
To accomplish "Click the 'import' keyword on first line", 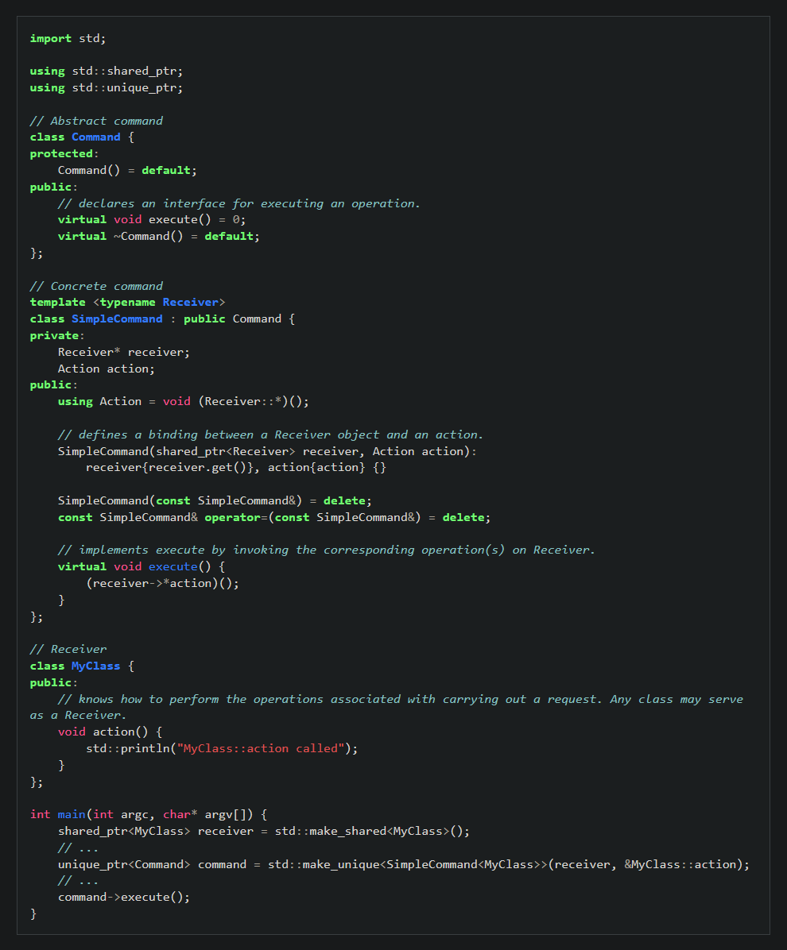I will [51, 38].
